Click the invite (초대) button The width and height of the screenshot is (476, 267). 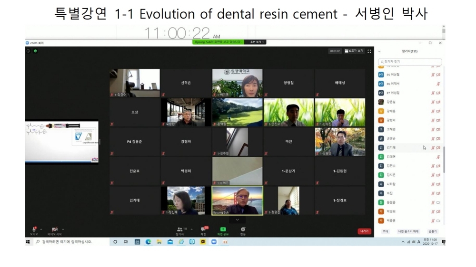pos(385,231)
